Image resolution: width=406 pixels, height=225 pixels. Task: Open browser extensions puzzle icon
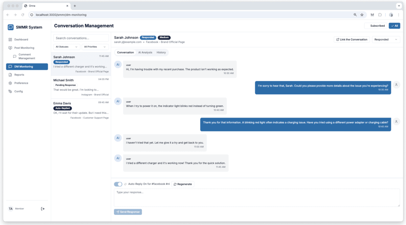click(380, 15)
